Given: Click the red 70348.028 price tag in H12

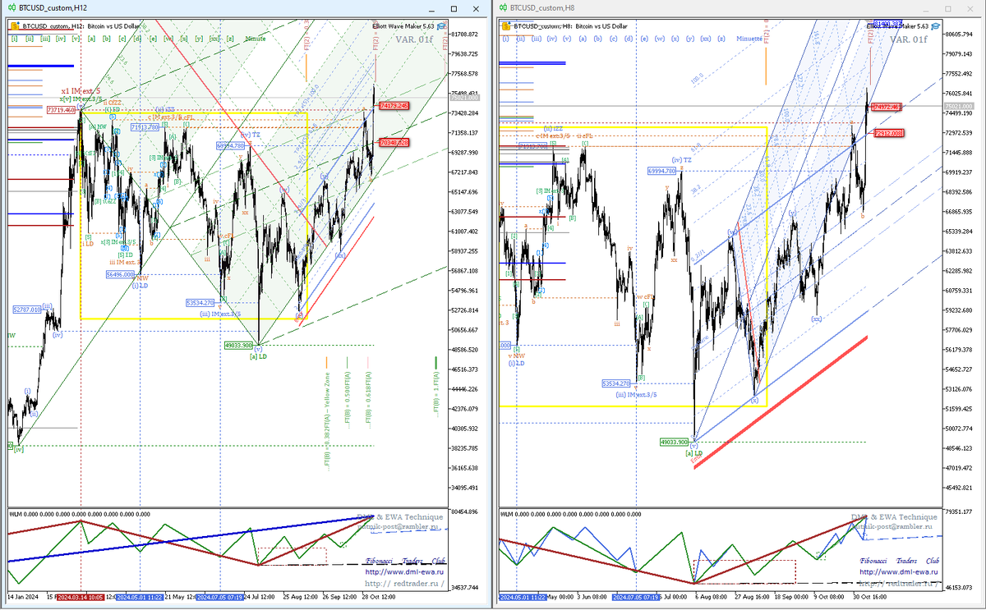Looking at the screenshot, I should coord(394,142).
